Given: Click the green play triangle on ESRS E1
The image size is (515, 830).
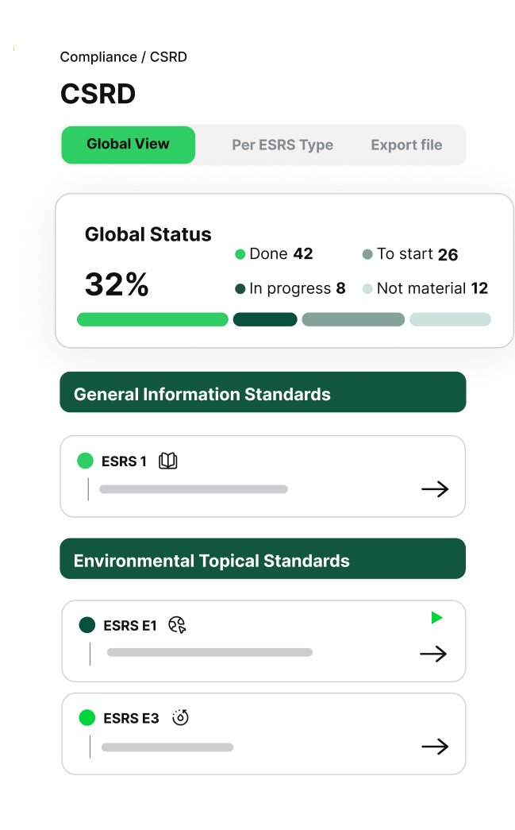Looking at the screenshot, I should coord(436,618).
